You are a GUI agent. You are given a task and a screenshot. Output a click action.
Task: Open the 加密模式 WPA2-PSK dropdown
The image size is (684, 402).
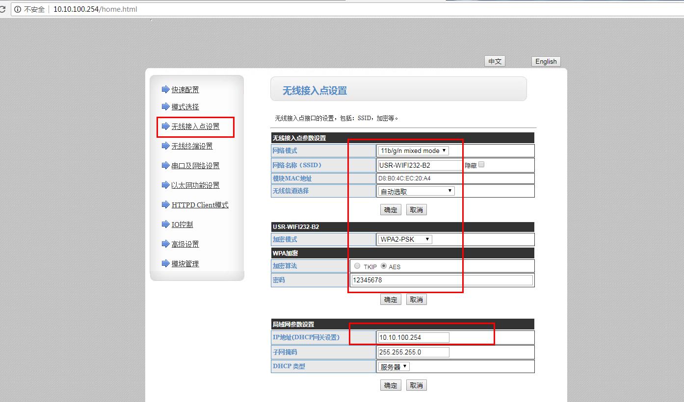pyautogui.click(x=405, y=240)
